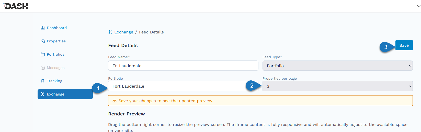The image size is (421, 132).
Task: Open the Feed Type dropdown
Action: click(x=337, y=66)
